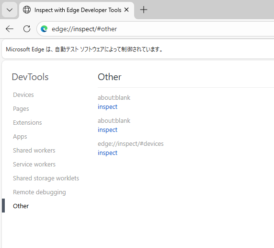Click the globe favicon on the tab
Viewport: 274px width, 248px height.
tap(27, 10)
